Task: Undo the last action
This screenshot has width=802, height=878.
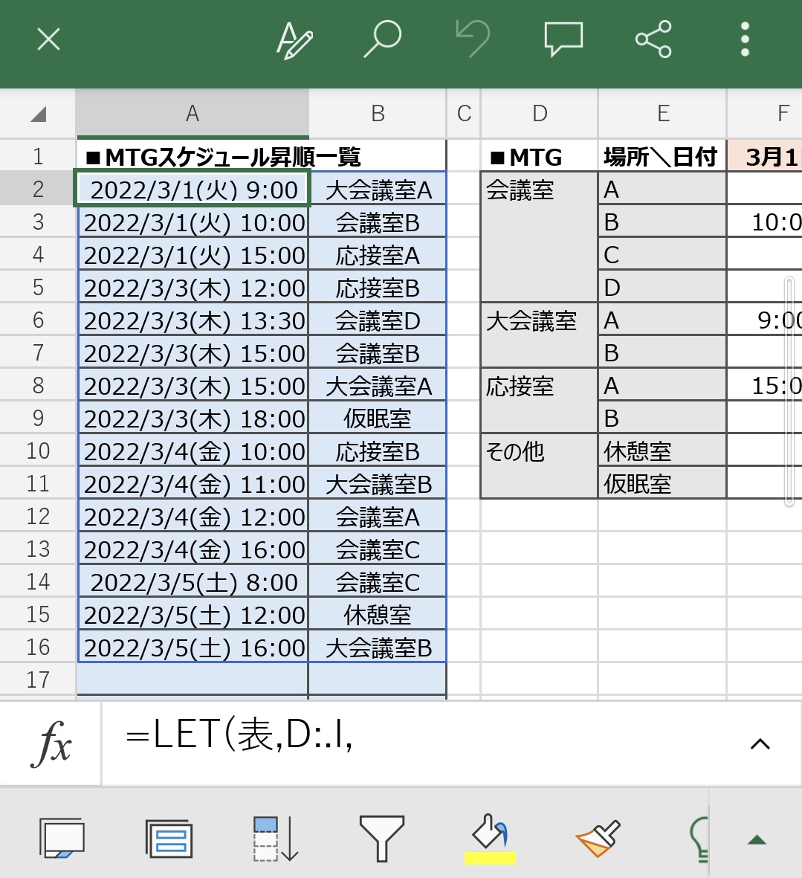Action: (x=473, y=39)
